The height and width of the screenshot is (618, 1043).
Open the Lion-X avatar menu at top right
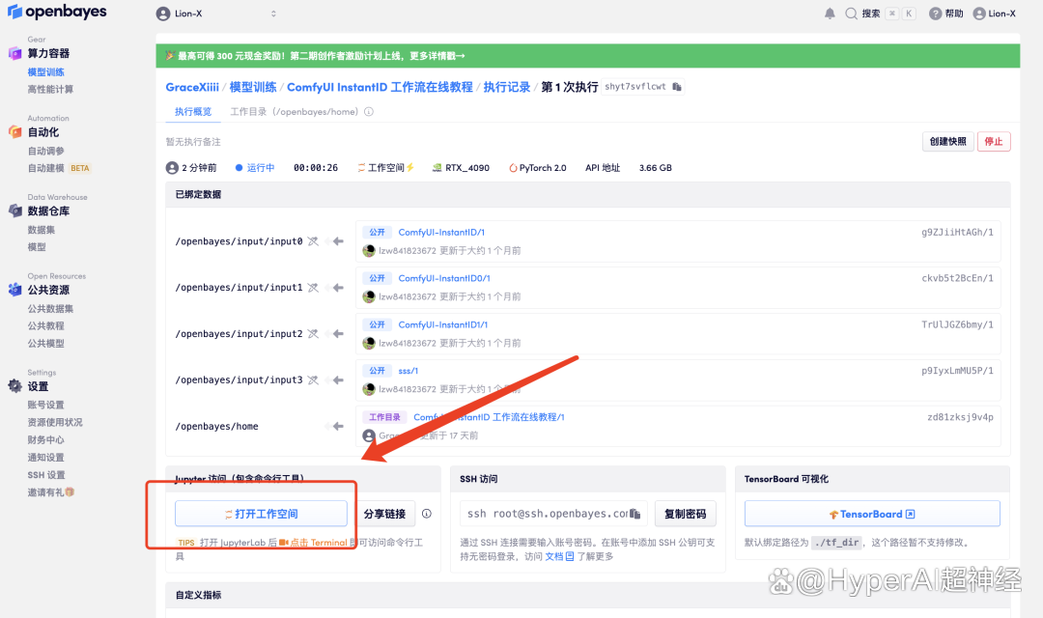click(x=994, y=14)
